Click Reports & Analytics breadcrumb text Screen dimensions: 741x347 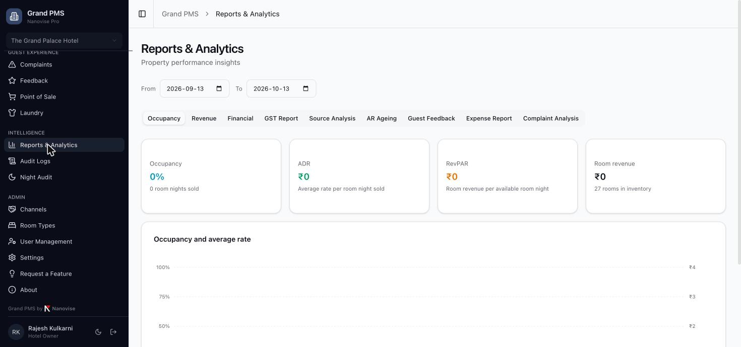point(248,14)
